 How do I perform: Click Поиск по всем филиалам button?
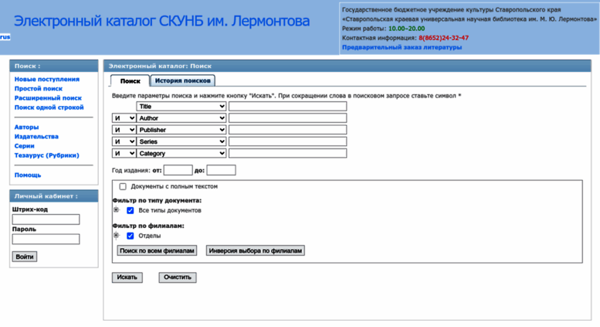point(157,250)
